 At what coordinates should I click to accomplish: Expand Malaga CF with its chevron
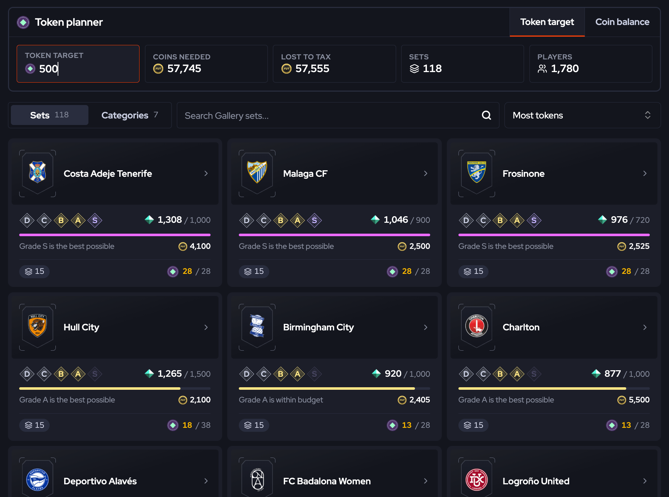tap(425, 174)
